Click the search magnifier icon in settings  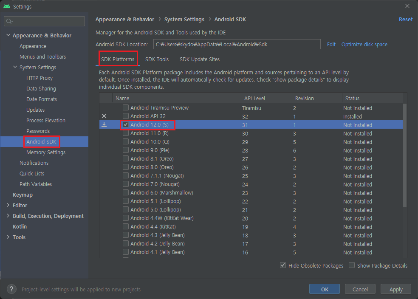pyautogui.click(x=8, y=21)
